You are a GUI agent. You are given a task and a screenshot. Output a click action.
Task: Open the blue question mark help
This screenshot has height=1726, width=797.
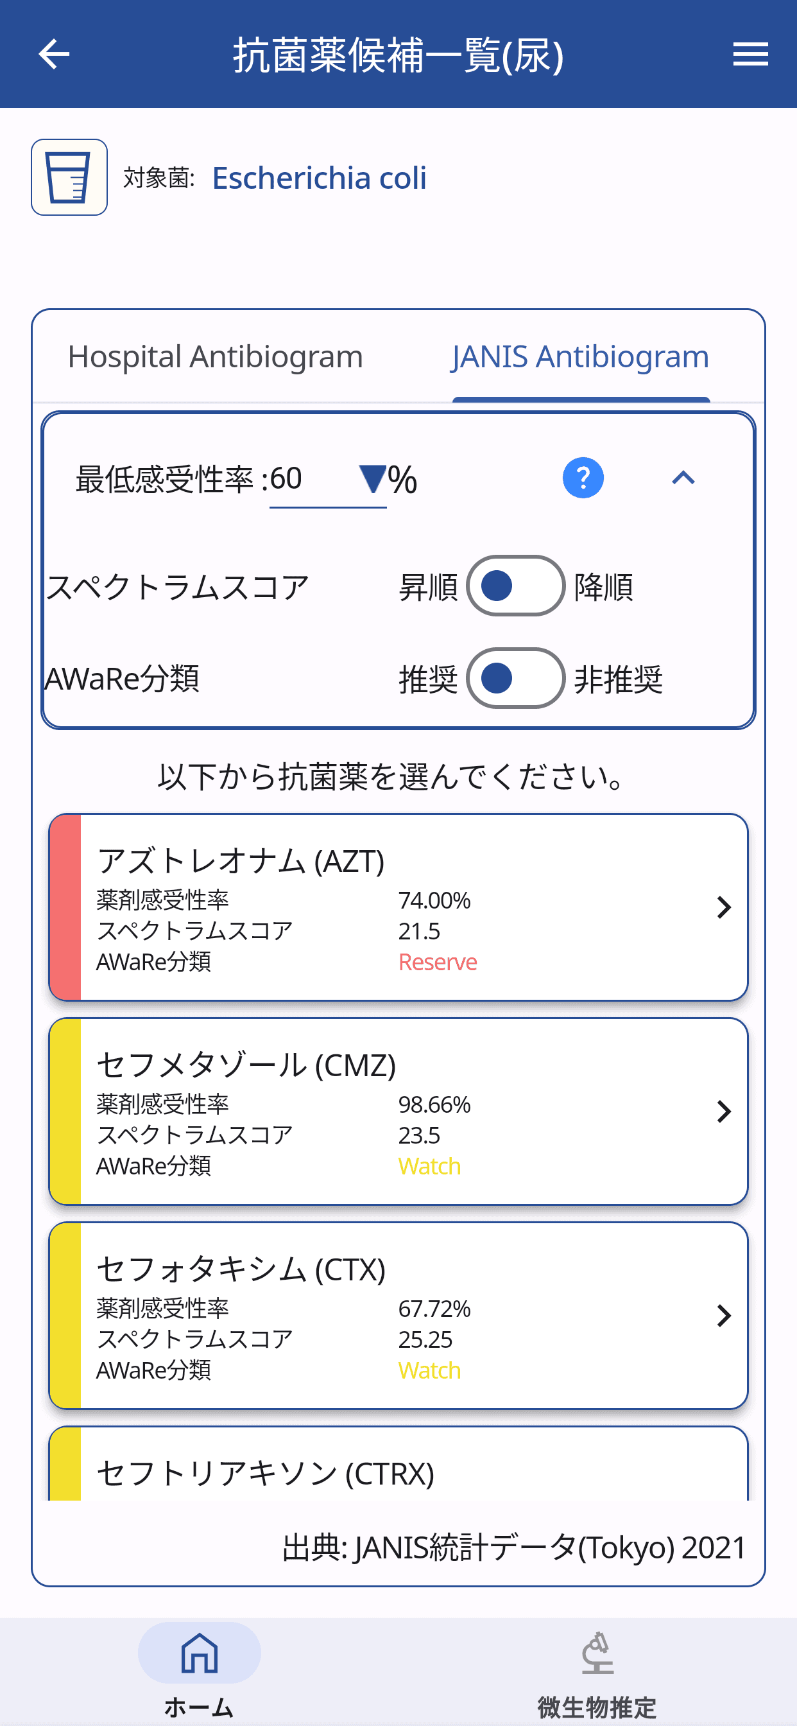pos(583,478)
